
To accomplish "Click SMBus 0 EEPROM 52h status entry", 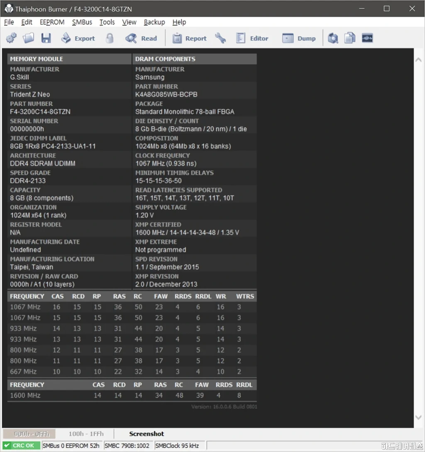I will (71, 446).
